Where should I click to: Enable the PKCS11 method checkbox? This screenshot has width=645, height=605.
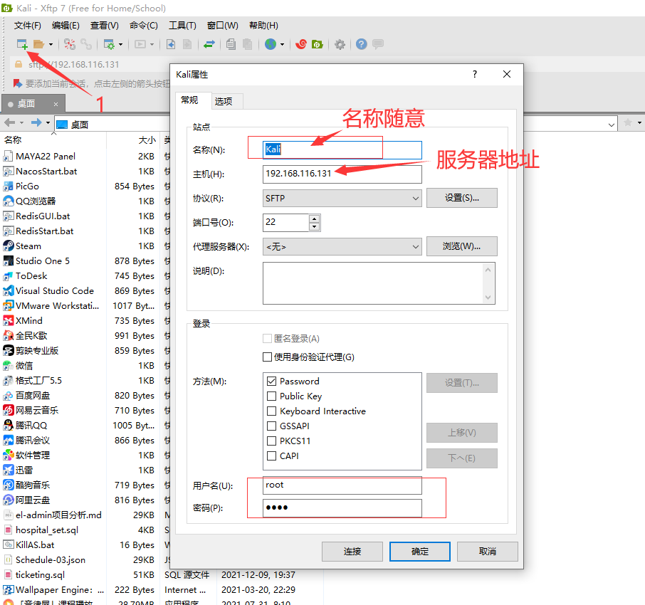click(x=271, y=441)
